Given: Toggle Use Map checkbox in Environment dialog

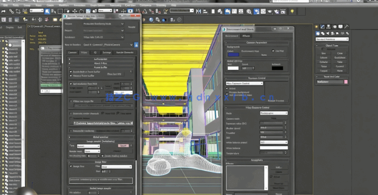Looking at the screenshot, I should point(273,51).
